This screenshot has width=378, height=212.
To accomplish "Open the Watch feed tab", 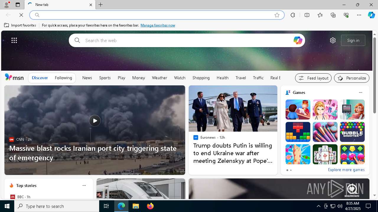I will 180,78.
